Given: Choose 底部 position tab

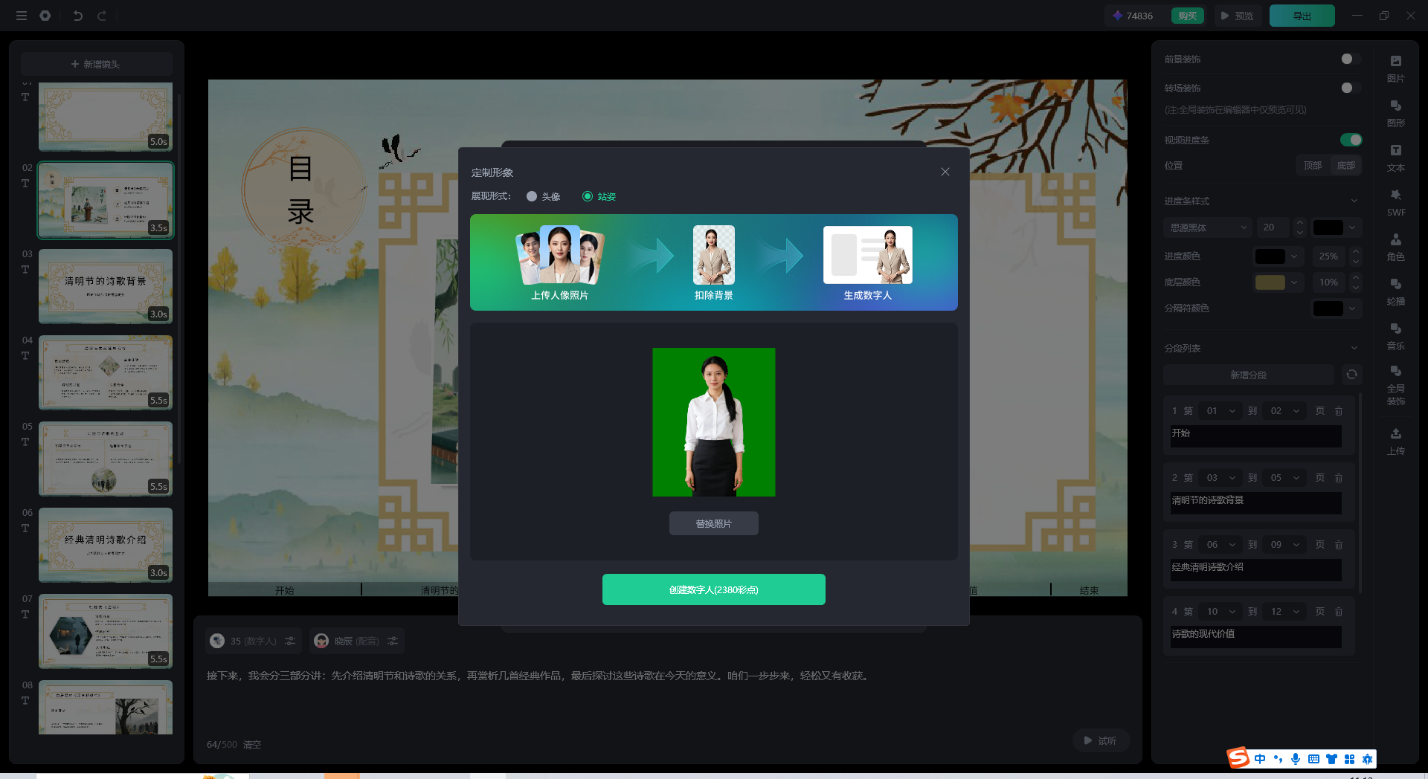Looking at the screenshot, I should pos(1345,166).
